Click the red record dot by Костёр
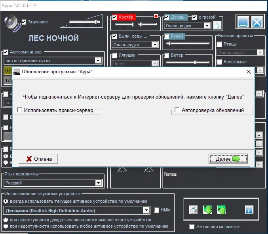268x234 pixels. tap(156, 17)
